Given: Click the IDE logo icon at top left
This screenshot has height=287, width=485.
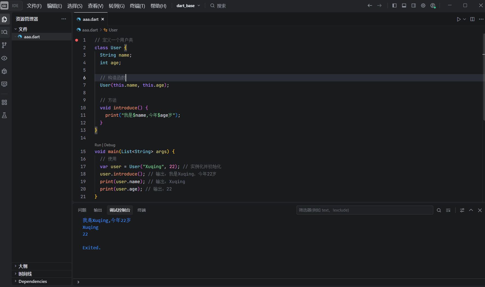Looking at the screenshot, I should click(4, 5).
